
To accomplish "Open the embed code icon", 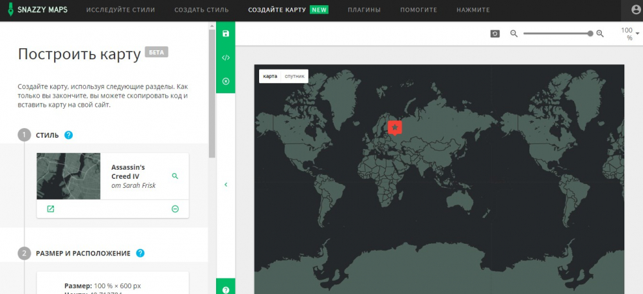I will [x=226, y=57].
